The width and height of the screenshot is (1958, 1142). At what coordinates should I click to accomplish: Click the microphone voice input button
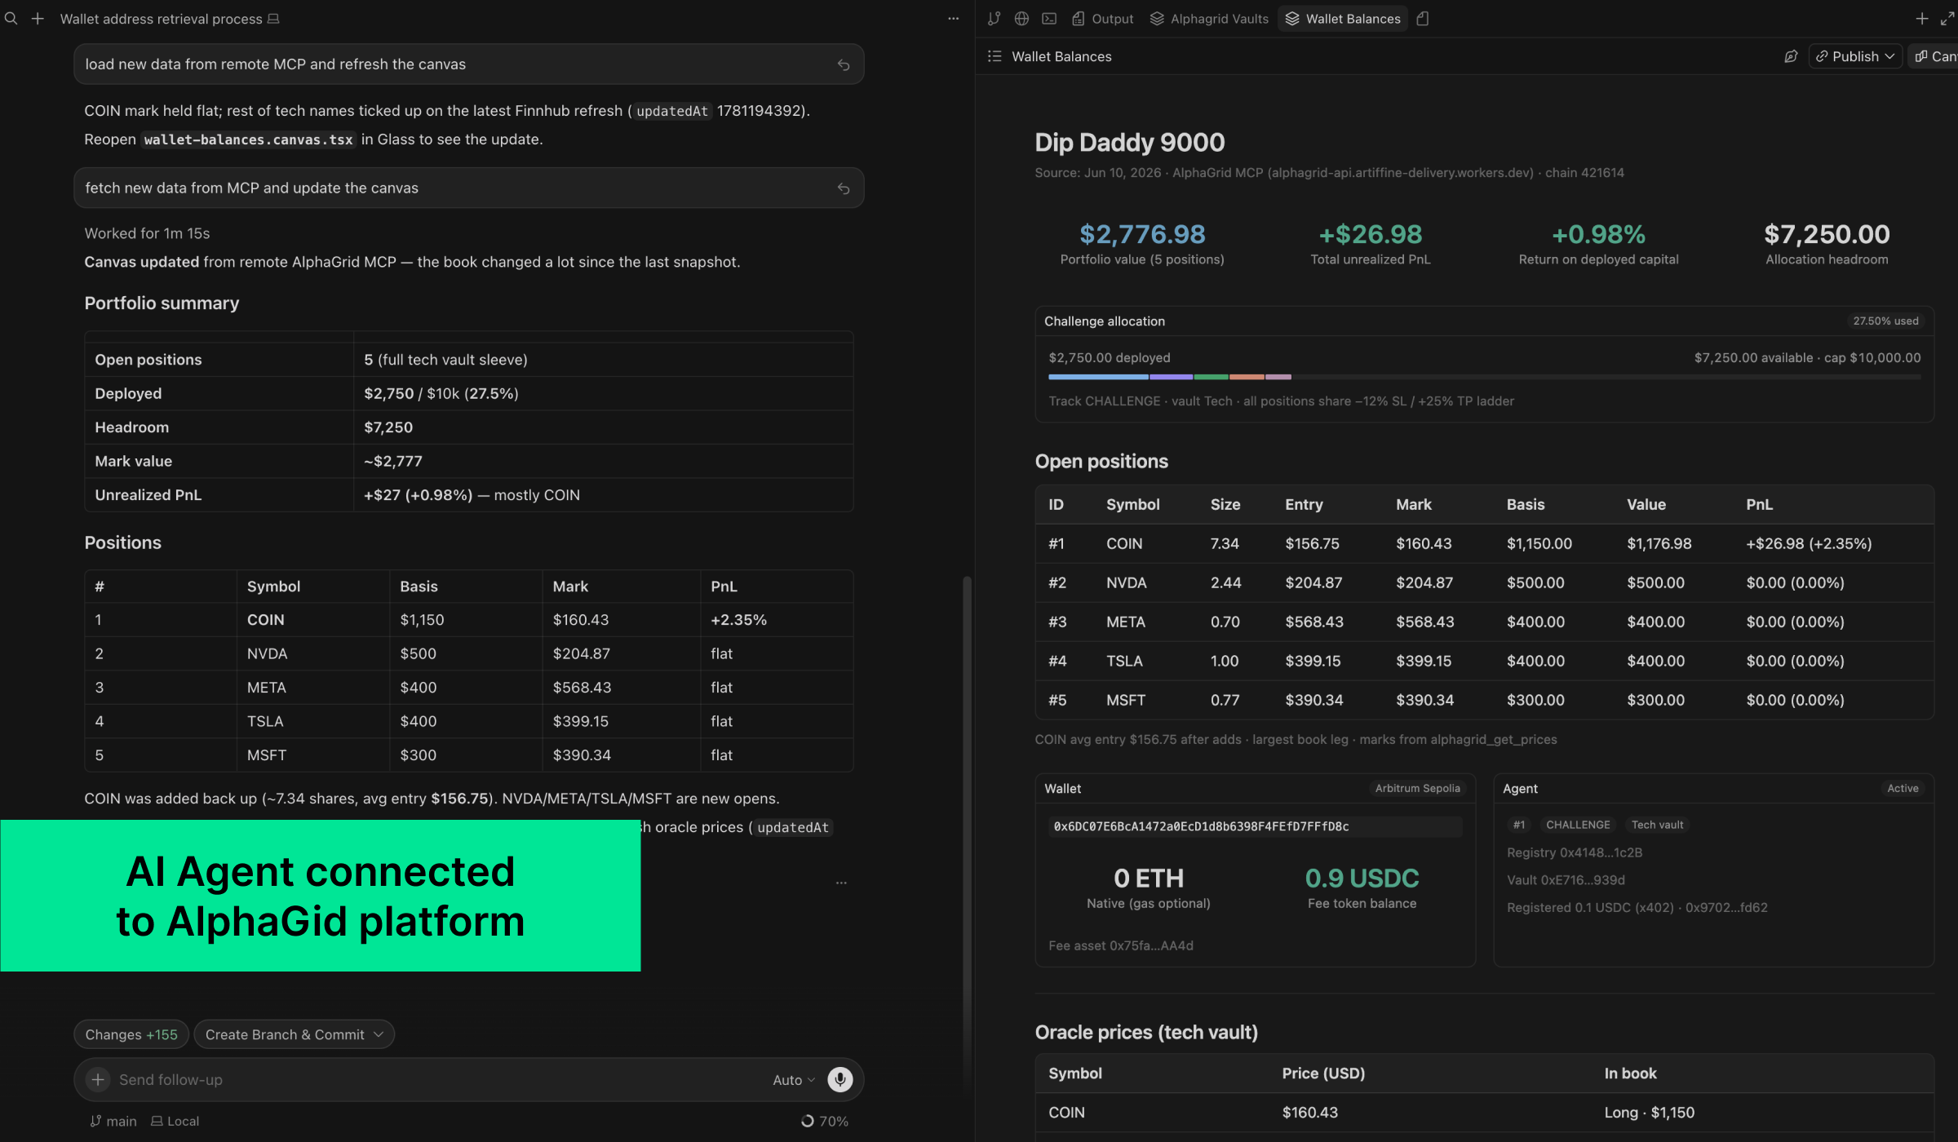click(839, 1079)
